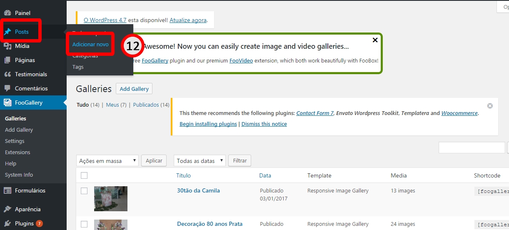Image resolution: width=509 pixels, height=230 pixels.
Task: Click the gallery search input field
Action: (x=472, y=147)
